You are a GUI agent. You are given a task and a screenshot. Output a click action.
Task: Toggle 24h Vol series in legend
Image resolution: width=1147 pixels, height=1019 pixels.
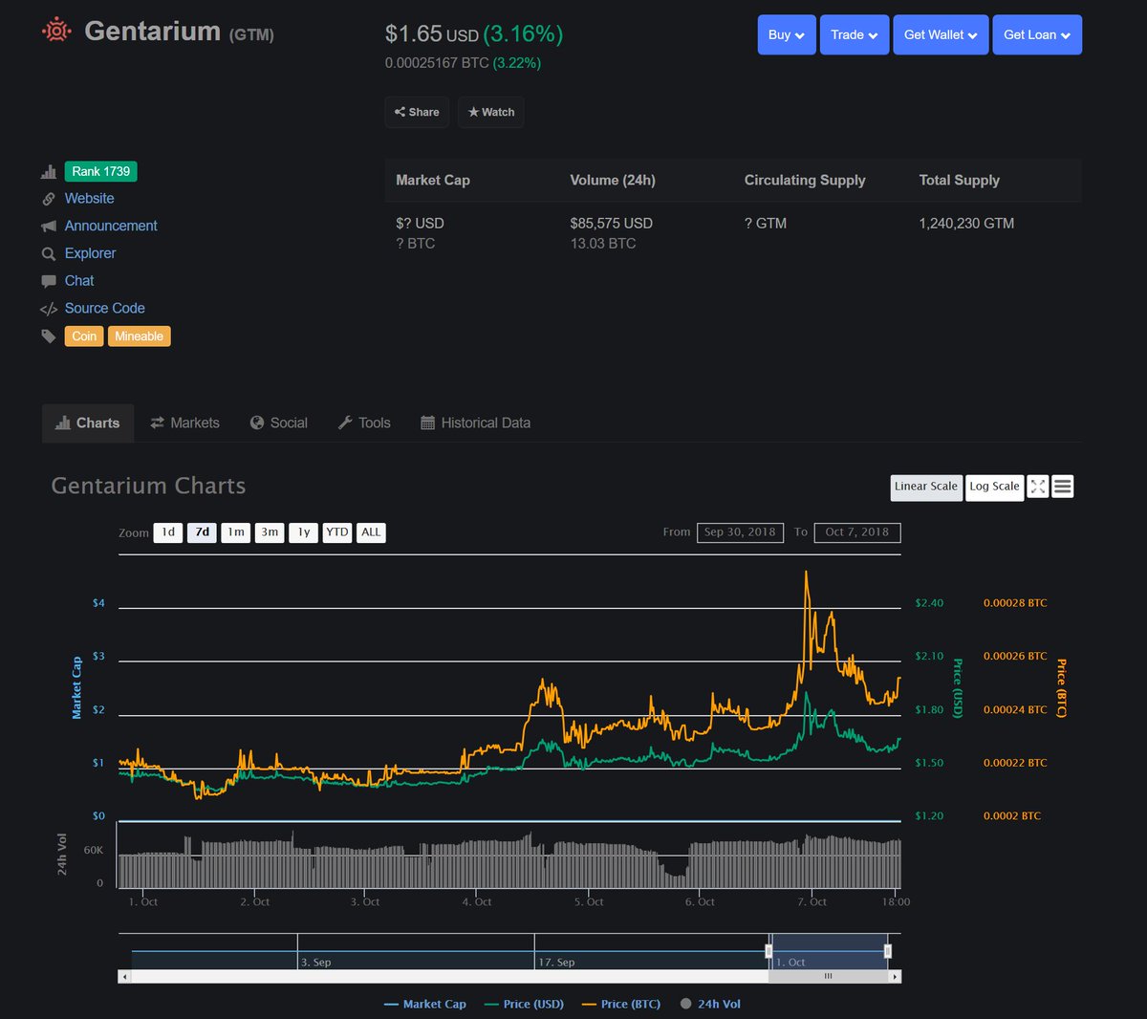click(710, 1004)
